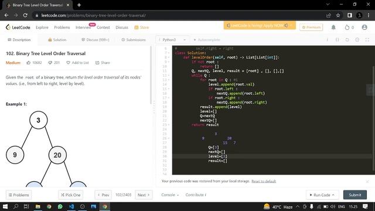
Task: Click the browser share page icon
Action: coord(328,15)
